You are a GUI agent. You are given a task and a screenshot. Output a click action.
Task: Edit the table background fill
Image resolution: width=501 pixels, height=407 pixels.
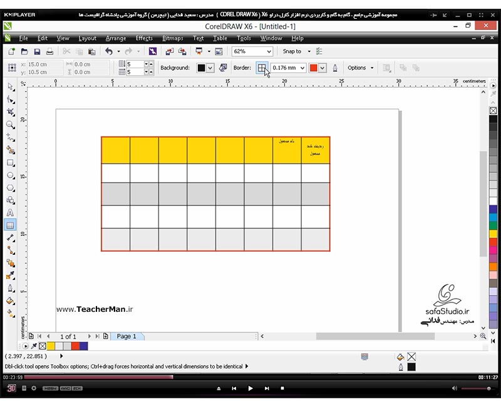tap(223, 68)
